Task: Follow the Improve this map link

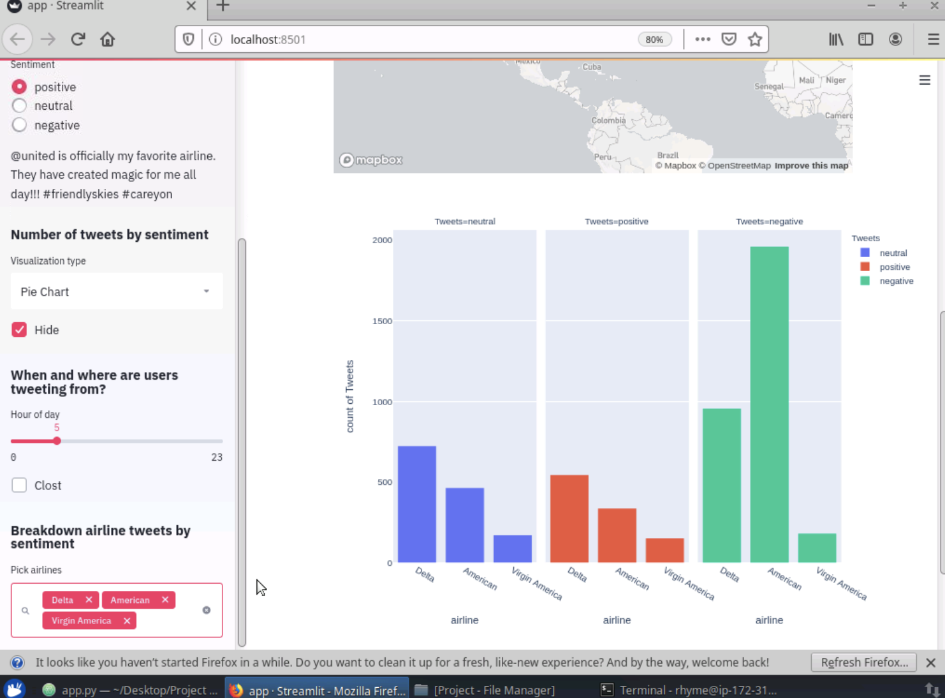Action: tap(811, 165)
